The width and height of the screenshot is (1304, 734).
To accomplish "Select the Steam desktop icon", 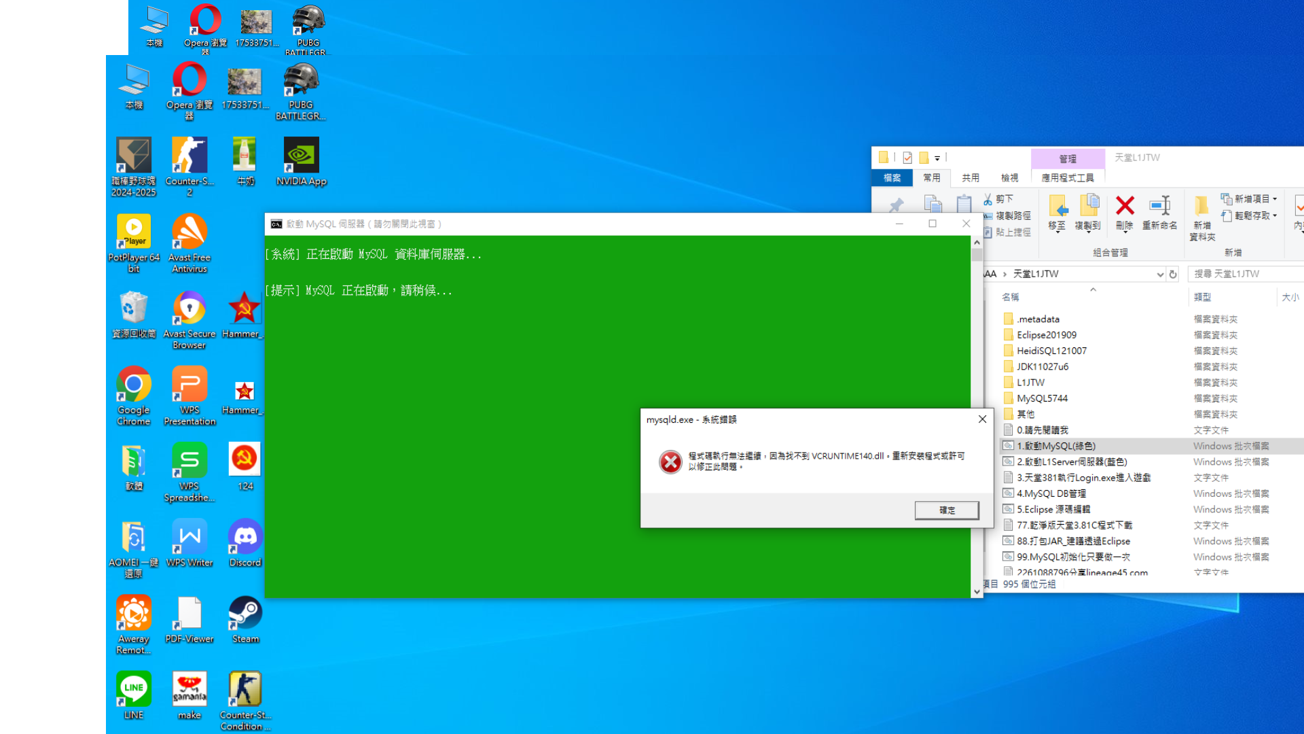I will (x=245, y=620).
